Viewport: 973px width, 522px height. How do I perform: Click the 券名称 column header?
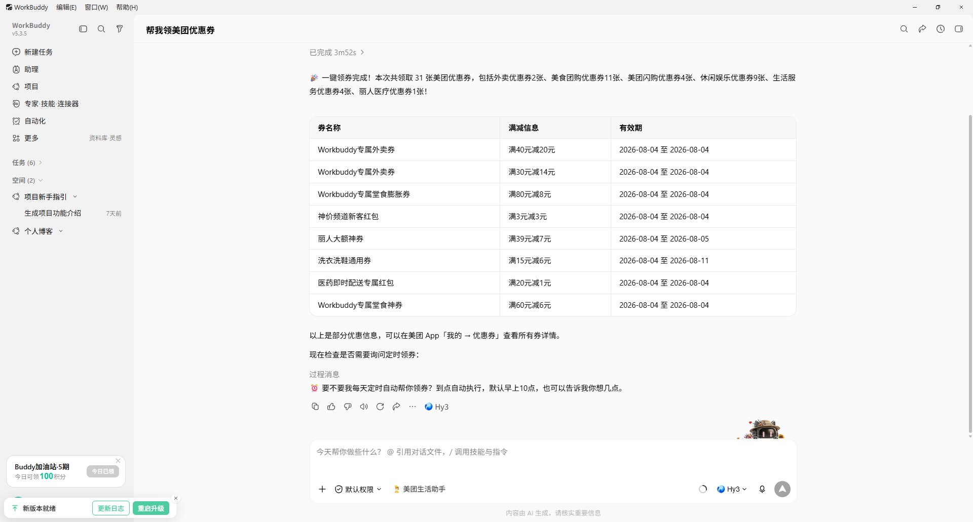pos(404,128)
